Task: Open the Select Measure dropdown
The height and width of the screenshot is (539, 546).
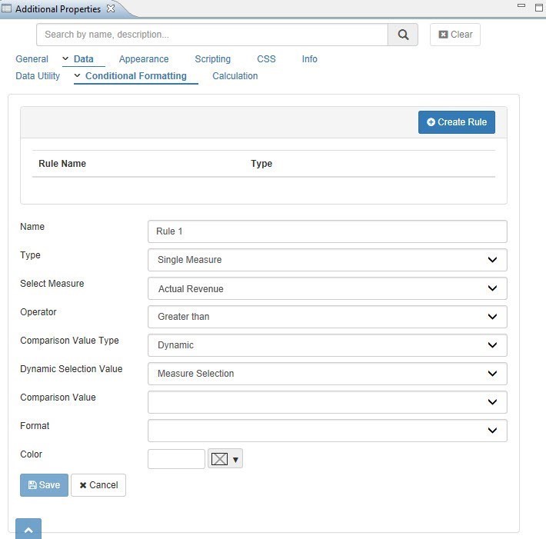Action: point(327,288)
